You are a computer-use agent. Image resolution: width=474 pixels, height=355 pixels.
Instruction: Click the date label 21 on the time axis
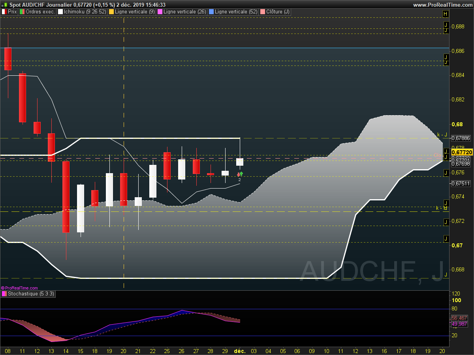(x=138, y=351)
